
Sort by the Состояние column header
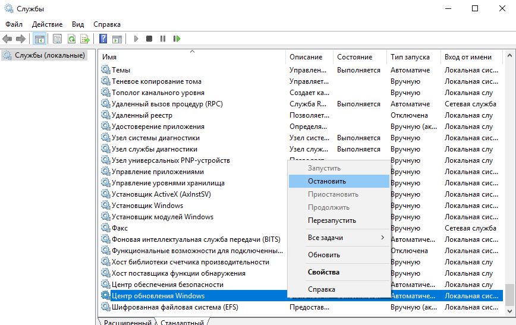(x=360, y=57)
